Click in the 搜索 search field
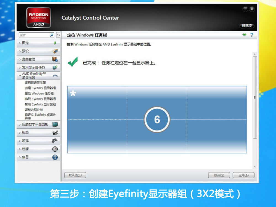Image resolution: width=276 pixels, height=207 pixels. coord(33,35)
